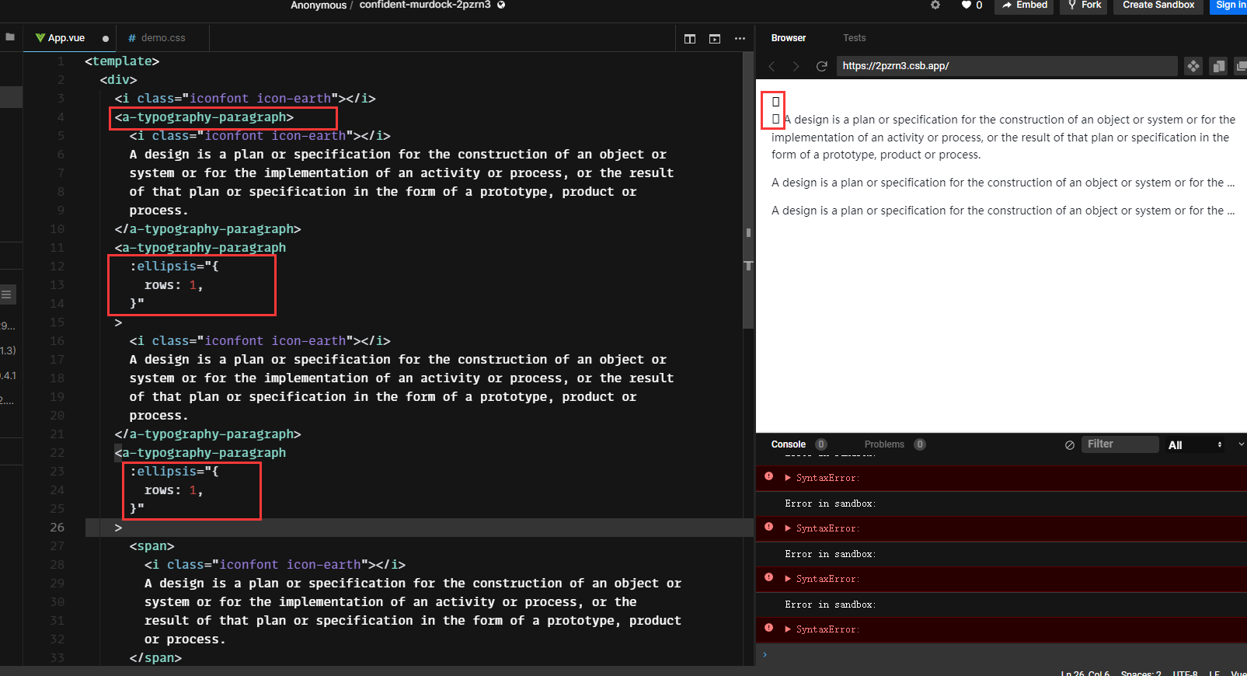Image resolution: width=1247 pixels, height=676 pixels.
Task: Expand the first SyntaxError entry
Action: (788, 478)
